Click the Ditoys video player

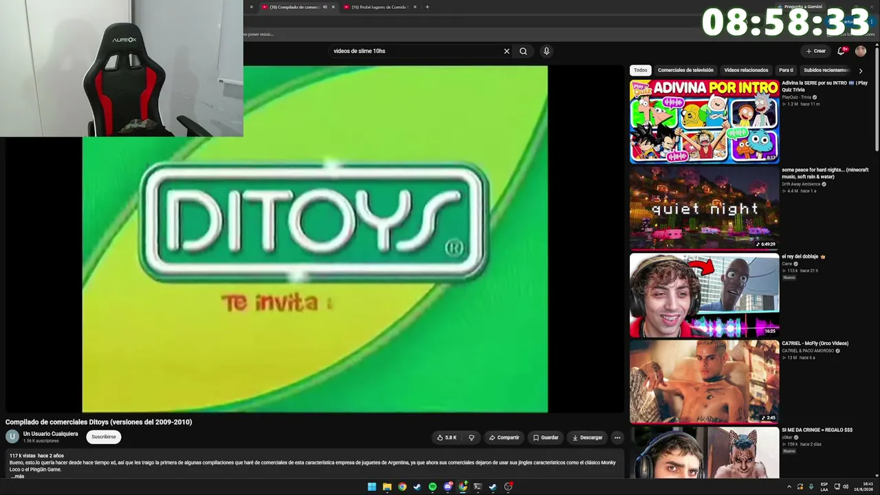point(315,239)
